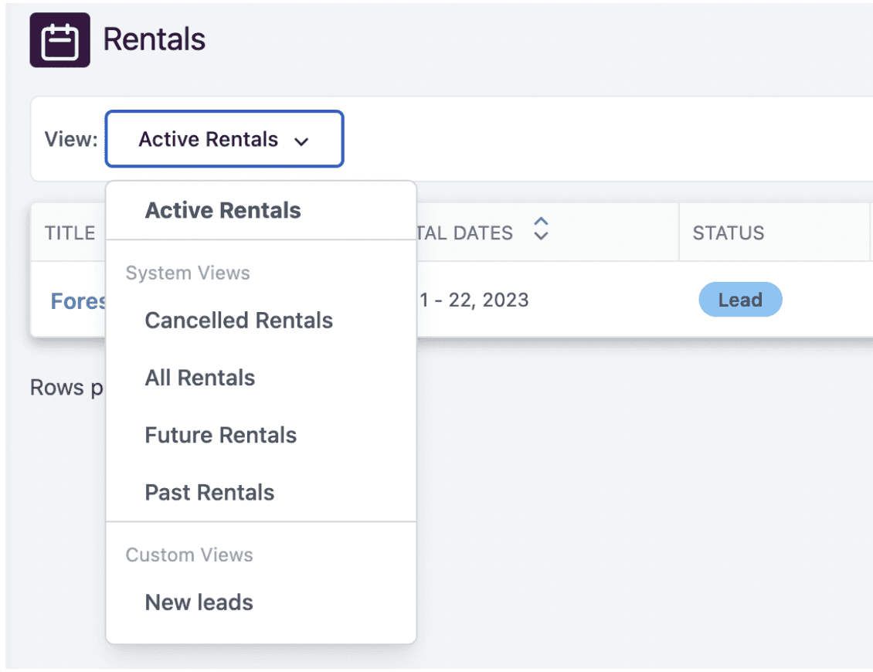Viewport: 873px width, 672px height.
Task: Switch to the Future Rentals view
Action: (x=220, y=435)
